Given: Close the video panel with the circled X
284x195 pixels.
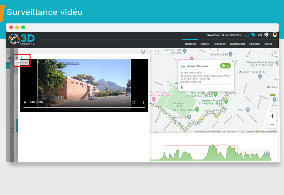Looking at the screenshot, I should coord(143,51).
